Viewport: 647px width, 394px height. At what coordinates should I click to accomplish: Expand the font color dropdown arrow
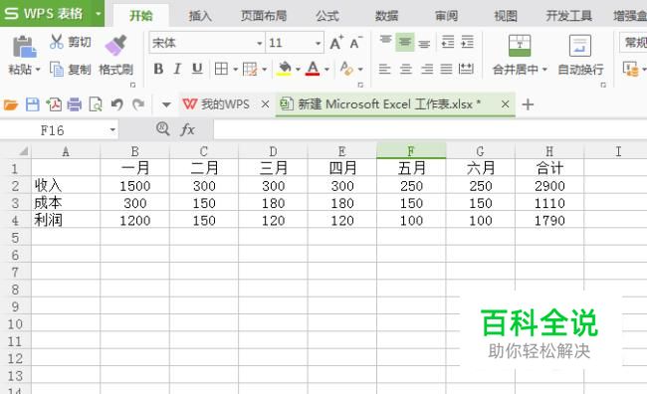click(326, 69)
